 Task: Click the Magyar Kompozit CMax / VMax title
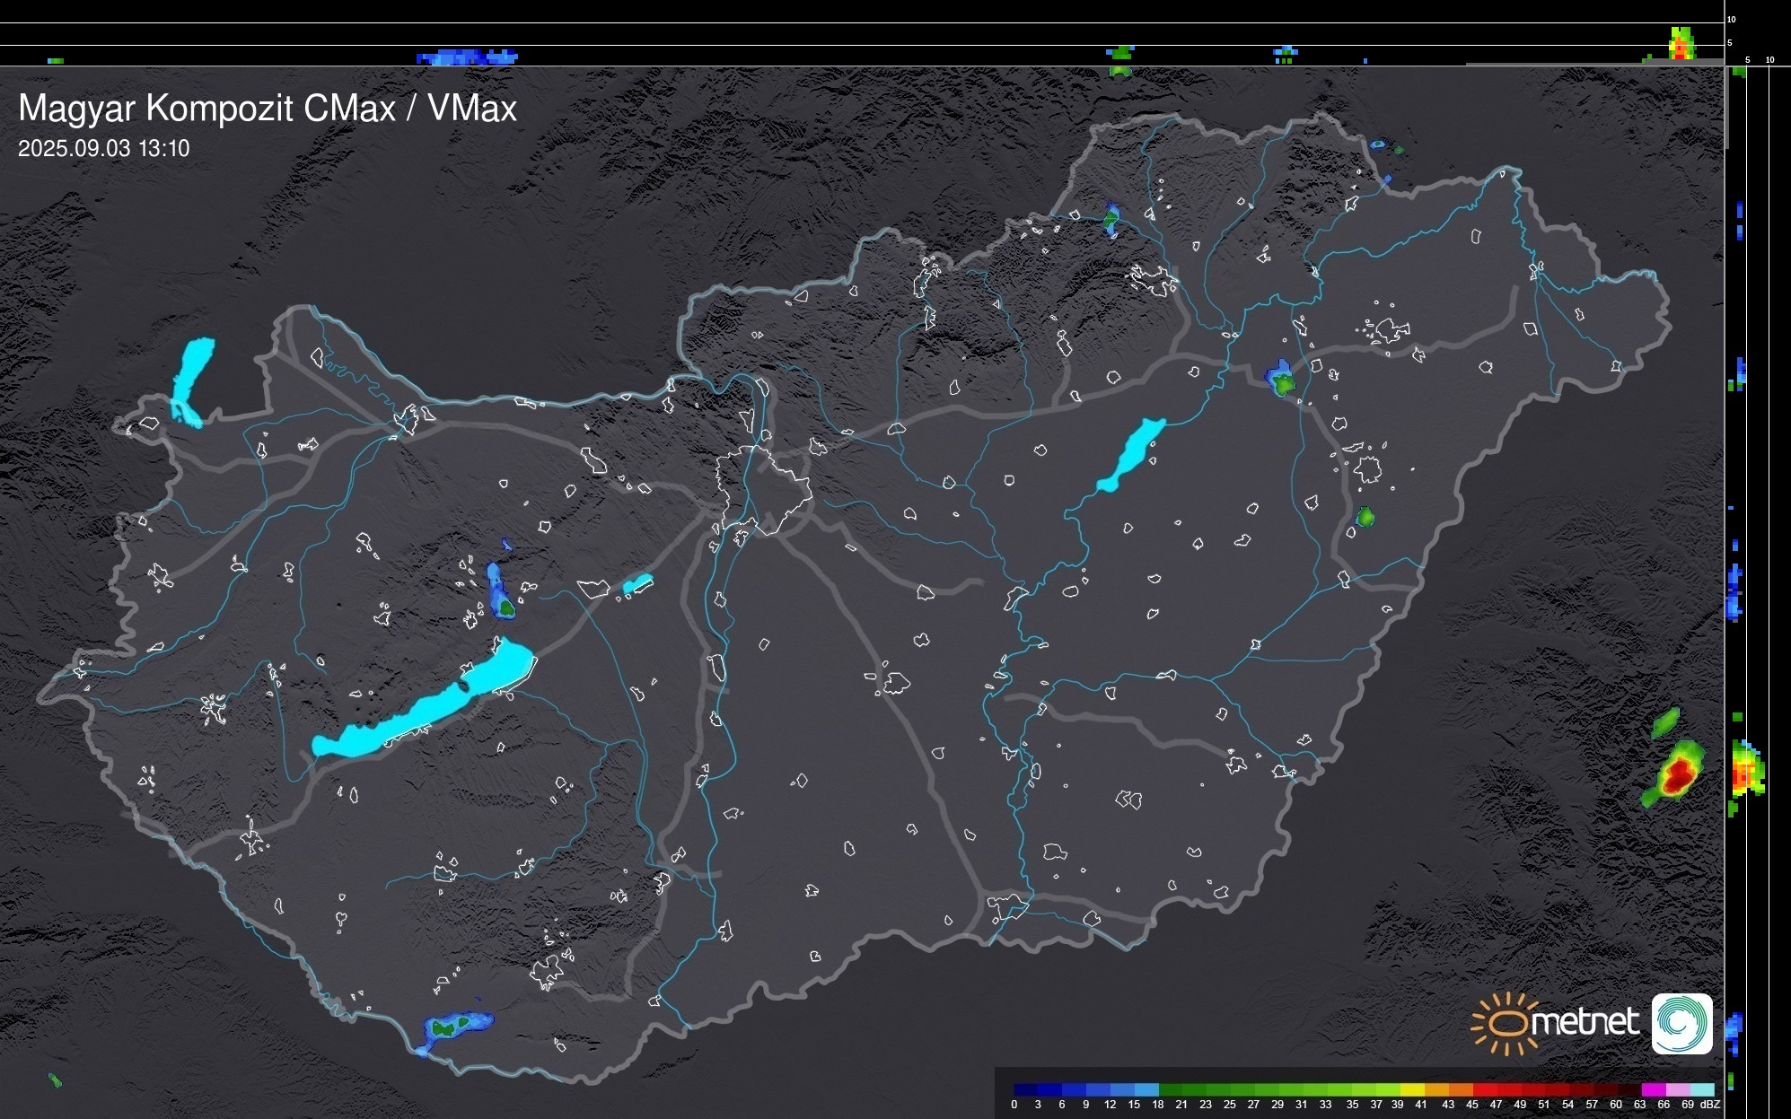point(268,109)
